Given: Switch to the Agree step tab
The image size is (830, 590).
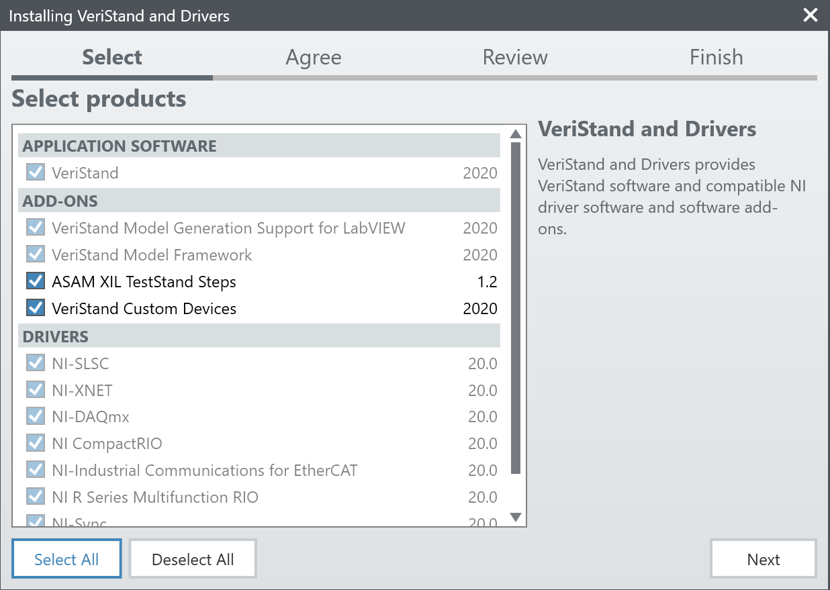Looking at the screenshot, I should point(314,58).
